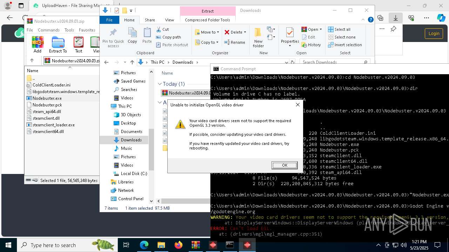This screenshot has width=449, height=252.
Task: Select Nodebuster.pck in WinRAR list
Action: (x=47, y=105)
